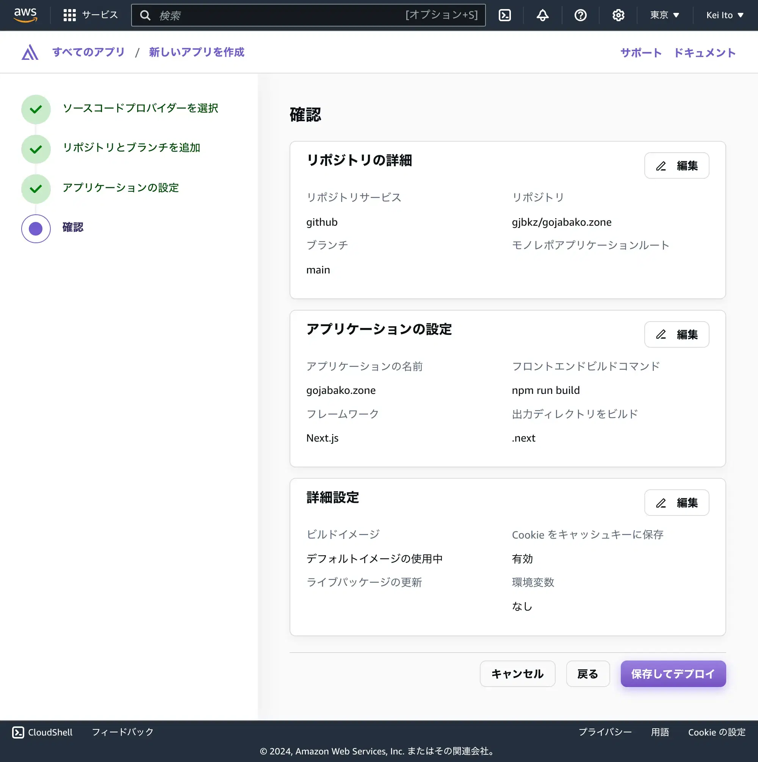
Task: Click the github repository service value
Action: pos(322,222)
